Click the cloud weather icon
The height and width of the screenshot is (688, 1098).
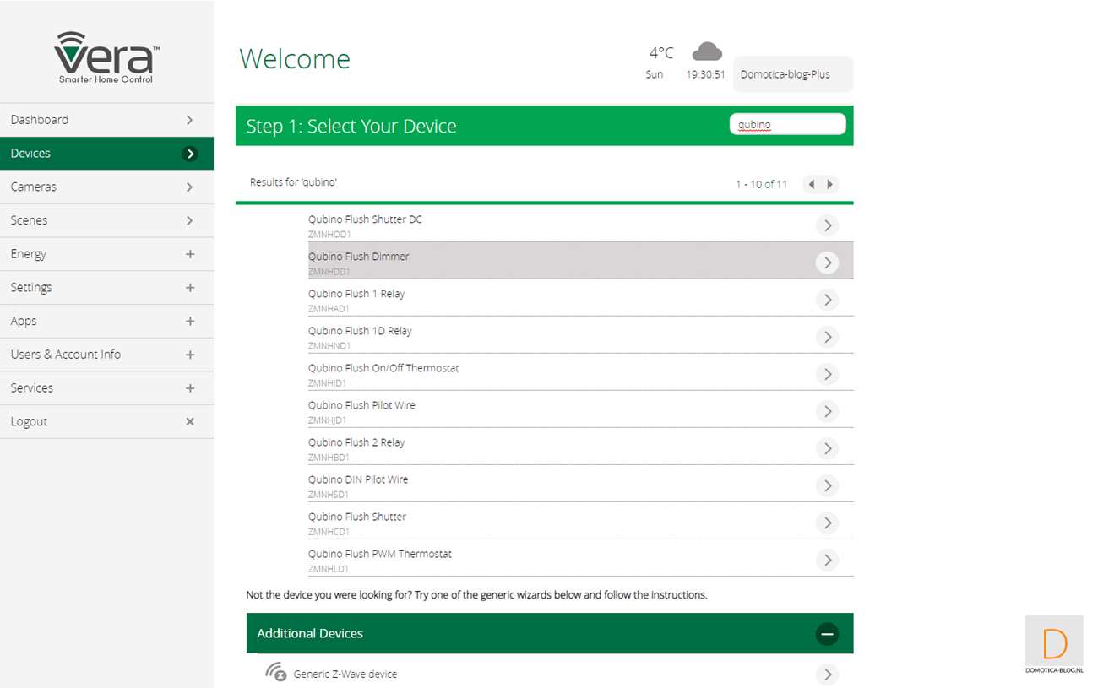click(707, 51)
